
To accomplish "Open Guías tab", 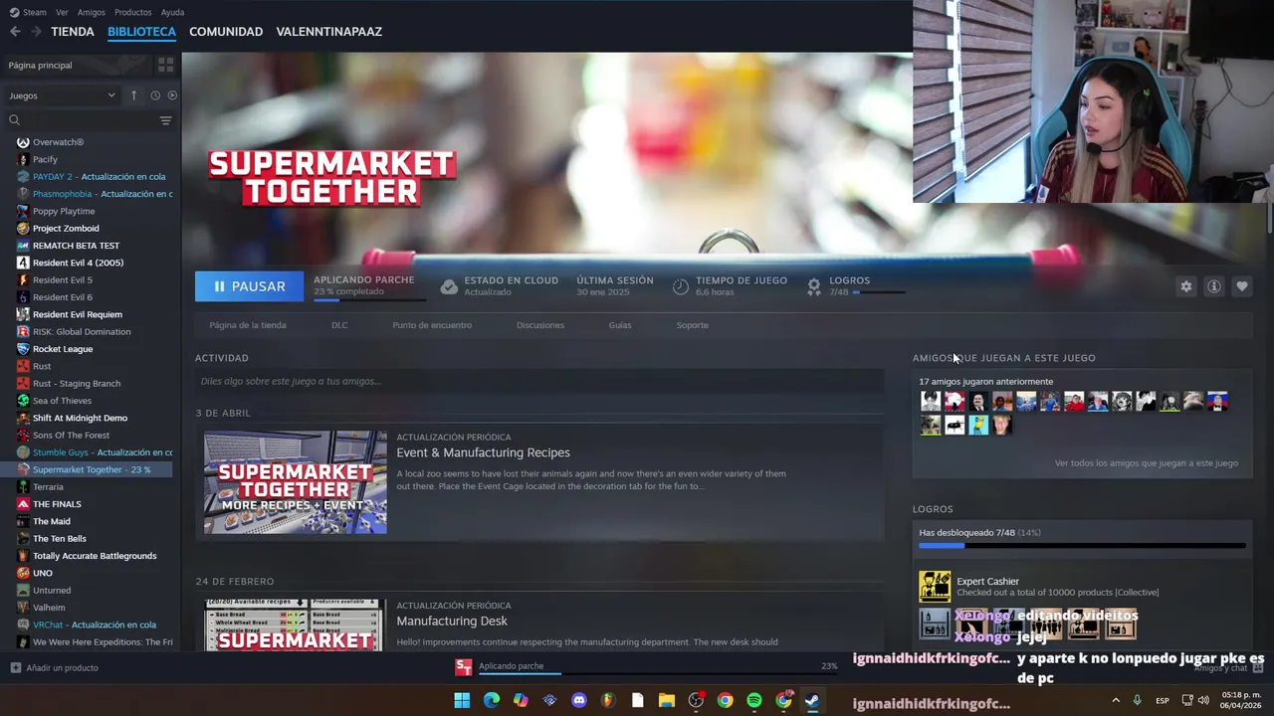I will point(620,325).
